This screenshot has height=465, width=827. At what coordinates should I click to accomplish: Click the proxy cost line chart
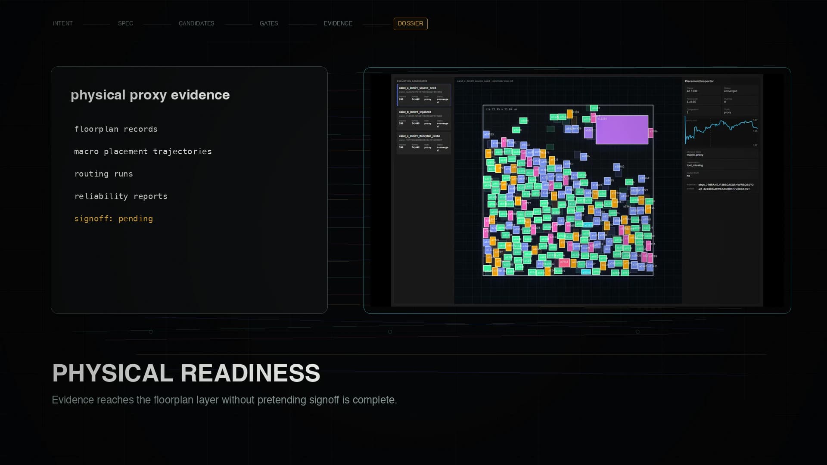tap(721, 132)
